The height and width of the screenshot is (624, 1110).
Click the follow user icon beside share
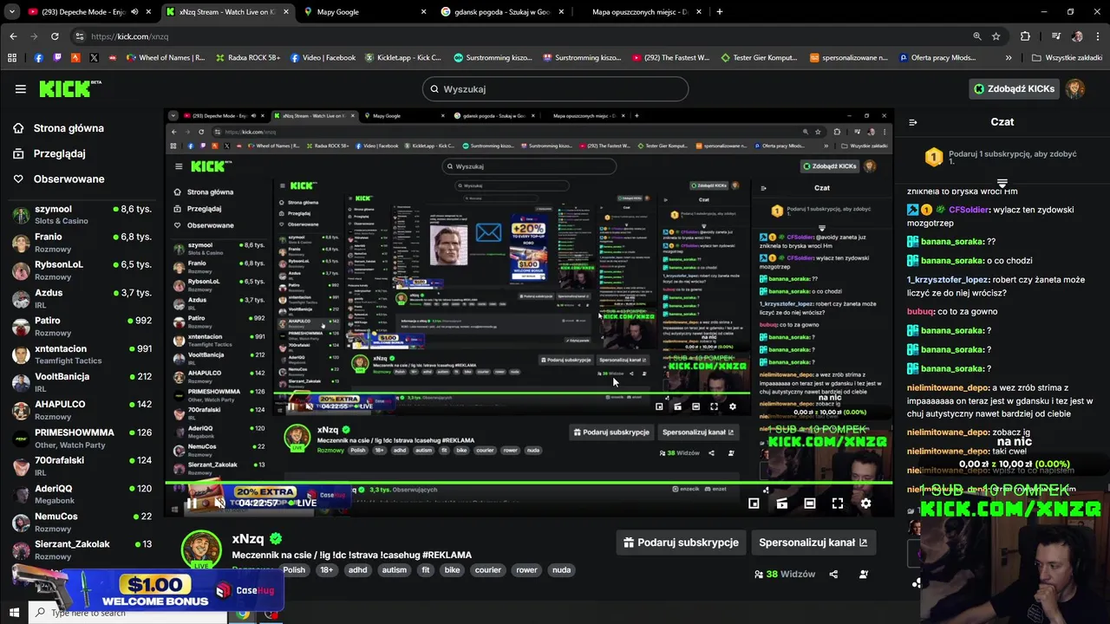point(863,574)
